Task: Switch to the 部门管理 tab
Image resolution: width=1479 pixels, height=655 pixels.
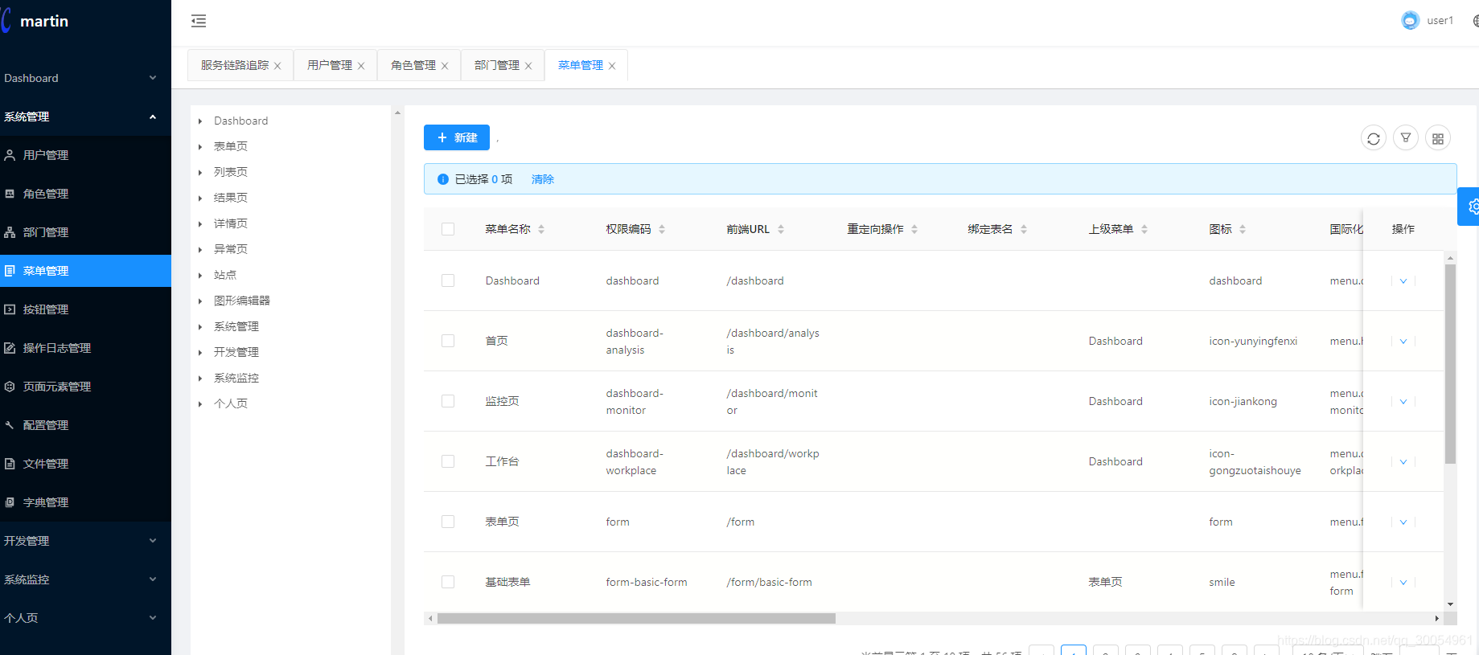Action: pos(497,65)
